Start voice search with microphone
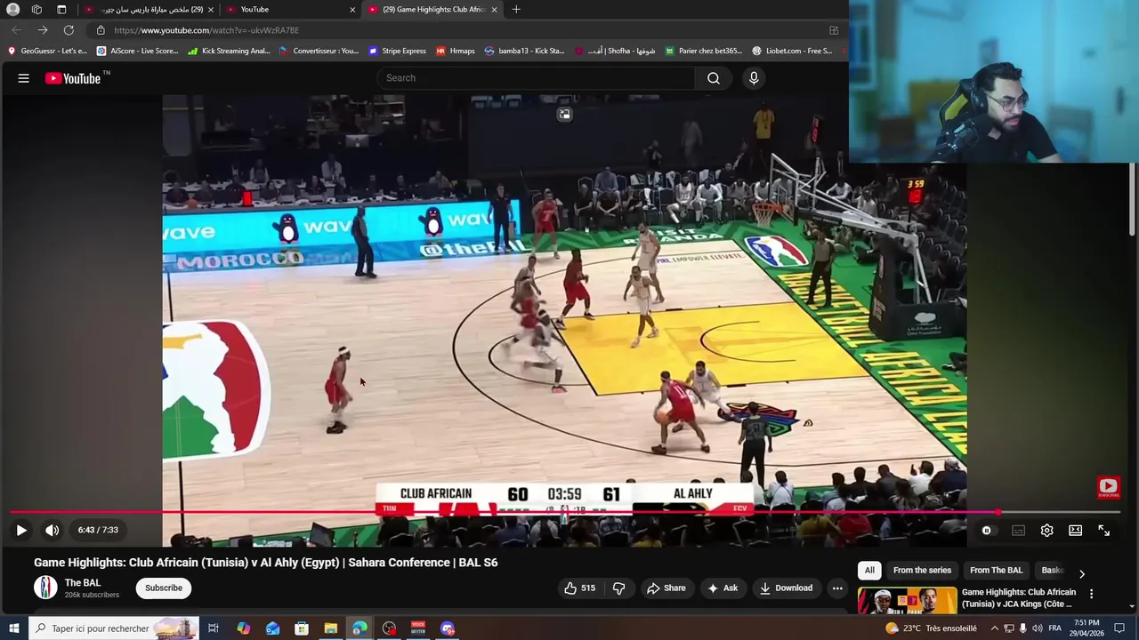The width and height of the screenshot is (1139, 640). pos(754,78)
